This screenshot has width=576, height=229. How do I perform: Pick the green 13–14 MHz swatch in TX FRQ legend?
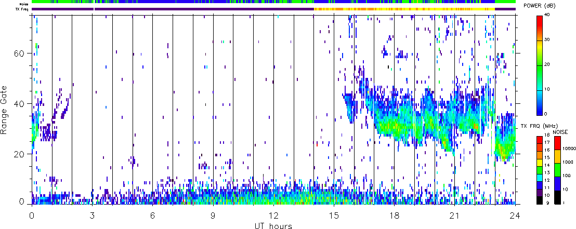point(541,170)
